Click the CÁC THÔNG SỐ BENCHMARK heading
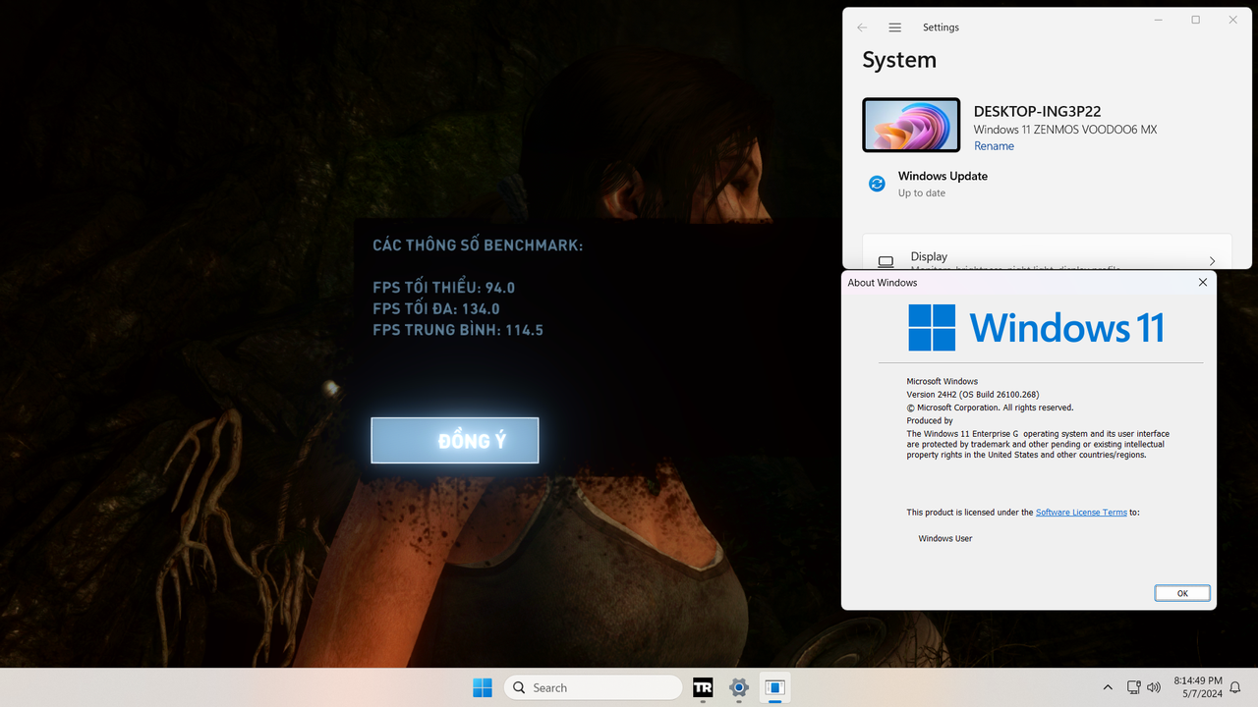The image size is (1258, 707). point(478,245)
